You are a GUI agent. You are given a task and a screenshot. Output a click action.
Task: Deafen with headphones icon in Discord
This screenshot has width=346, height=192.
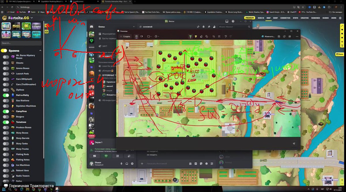127,164
